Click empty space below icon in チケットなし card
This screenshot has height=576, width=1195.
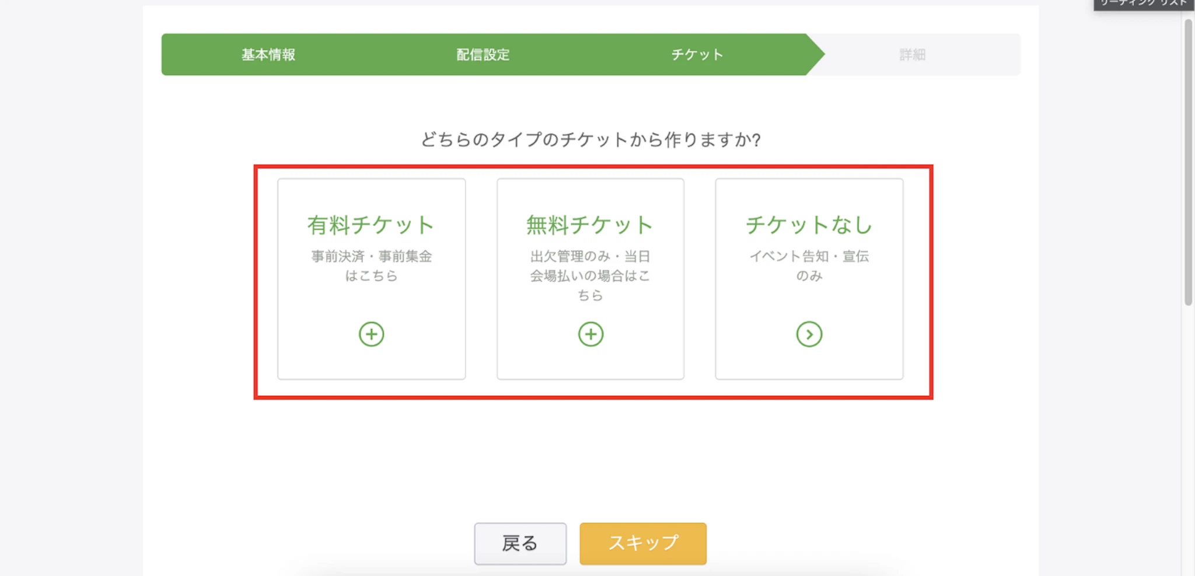click(x=809, y=365)
